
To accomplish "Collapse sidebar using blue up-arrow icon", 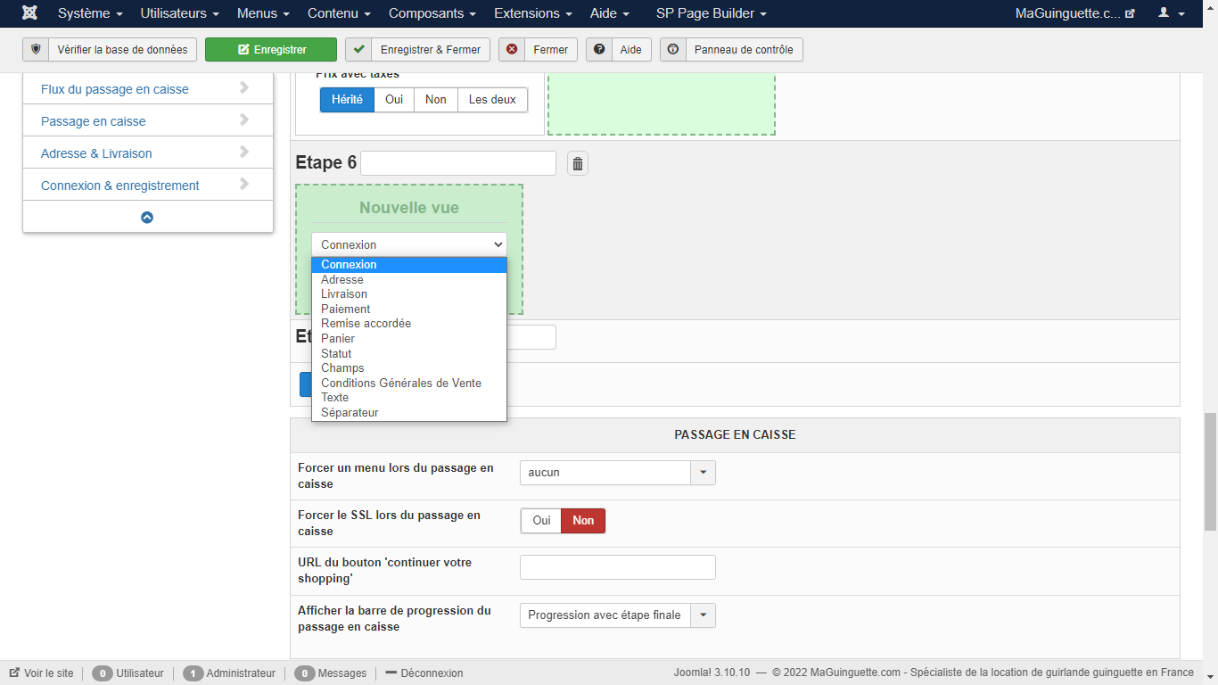I will [147, 217].
